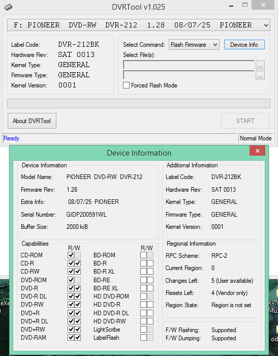Click the DVRTool chip icon in title bar

click(8, 7)
